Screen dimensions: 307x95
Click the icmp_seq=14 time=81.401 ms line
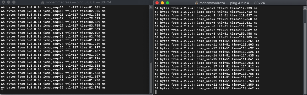[x=53, y=7]
